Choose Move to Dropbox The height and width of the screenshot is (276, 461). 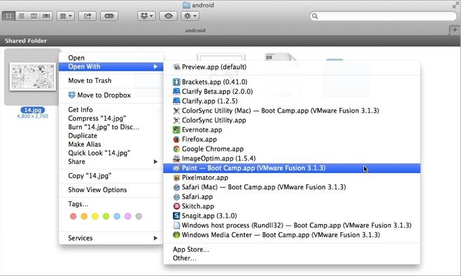pyautogui.click(x=111, y=95)
